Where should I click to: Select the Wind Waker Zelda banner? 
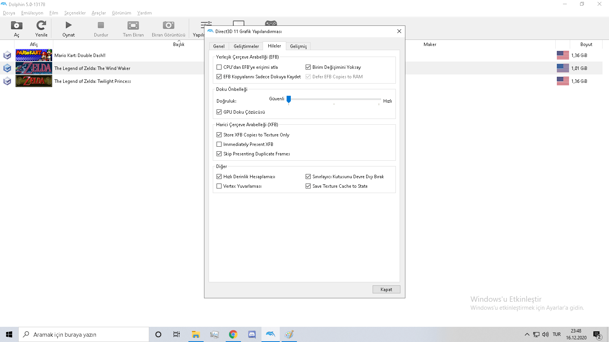(34, 68)
